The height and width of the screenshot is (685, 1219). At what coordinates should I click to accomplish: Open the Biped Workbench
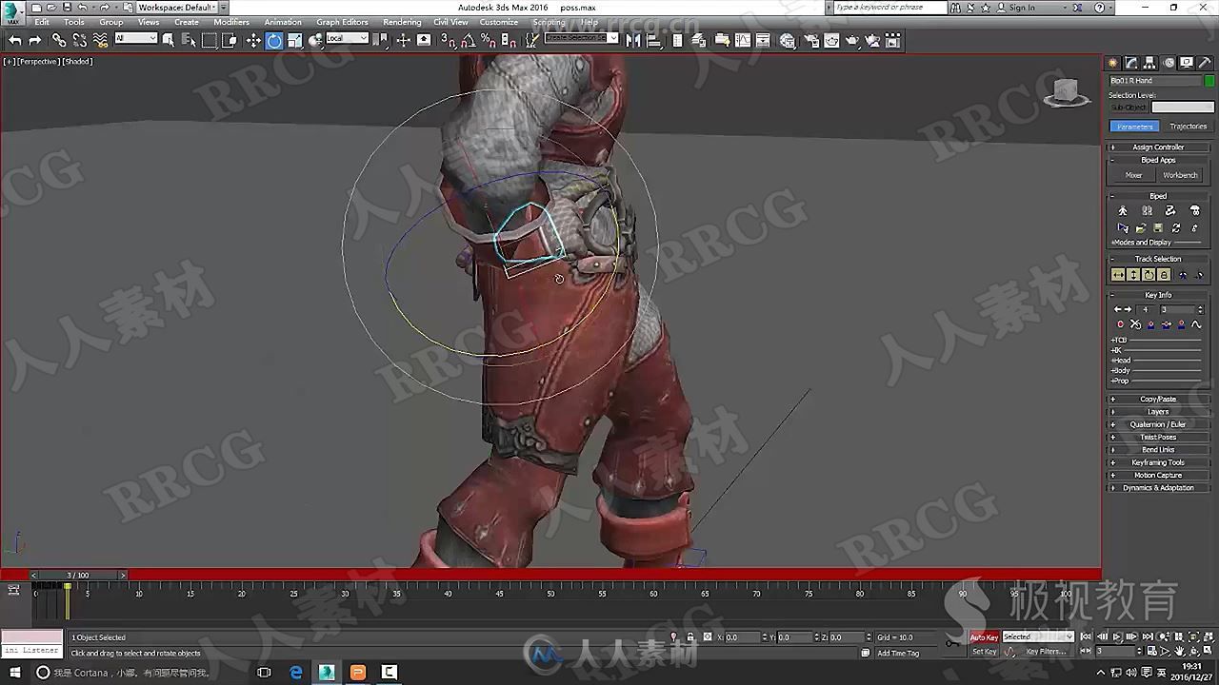pos(1180,175)
